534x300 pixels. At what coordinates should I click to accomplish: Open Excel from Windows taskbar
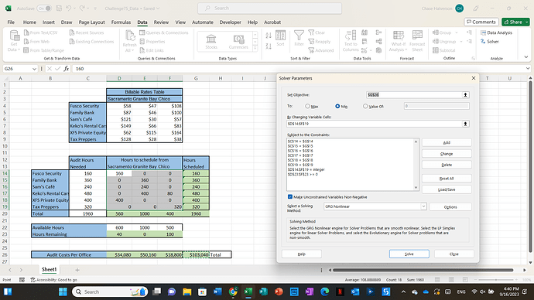click(x=248, y=291)
